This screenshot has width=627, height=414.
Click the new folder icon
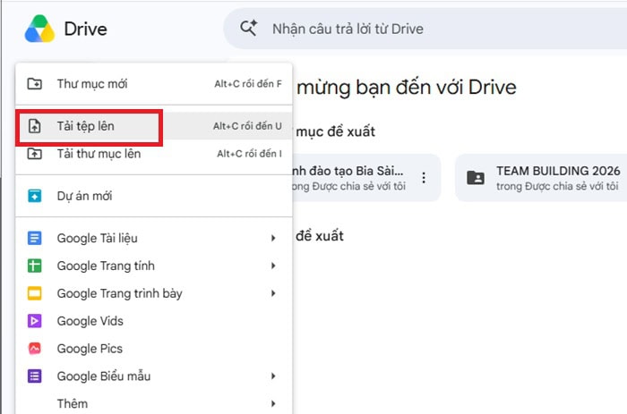click(34, 84)
